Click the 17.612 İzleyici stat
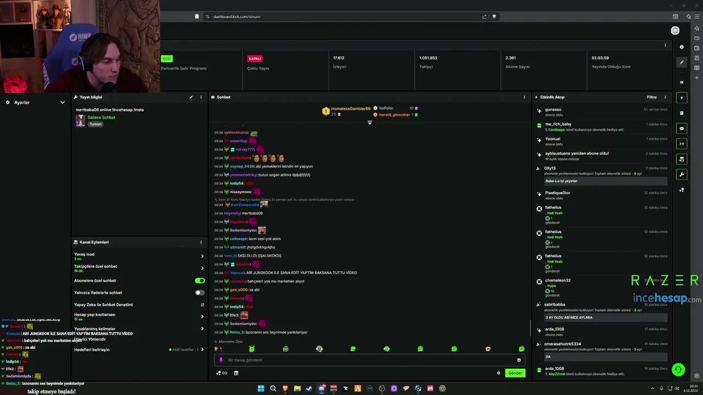The width and height of the screenshot is (703, 395). [339, 62]
